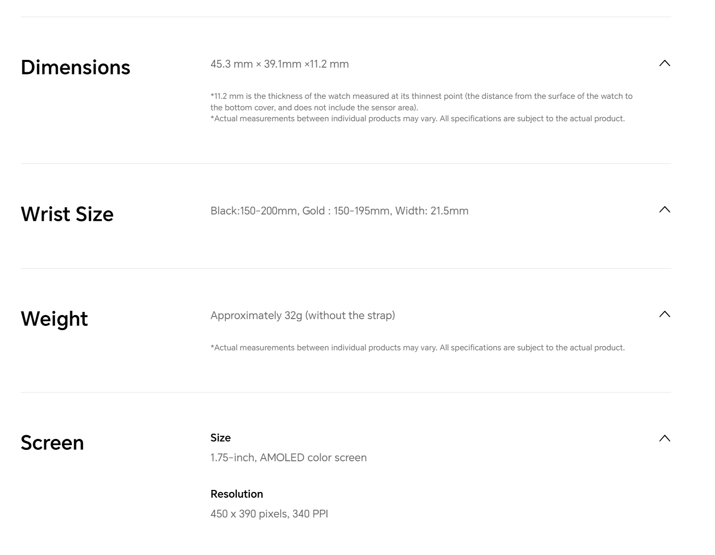Click the actual measurements note under Dimensions
715x555 pixels.
point(417,119)
